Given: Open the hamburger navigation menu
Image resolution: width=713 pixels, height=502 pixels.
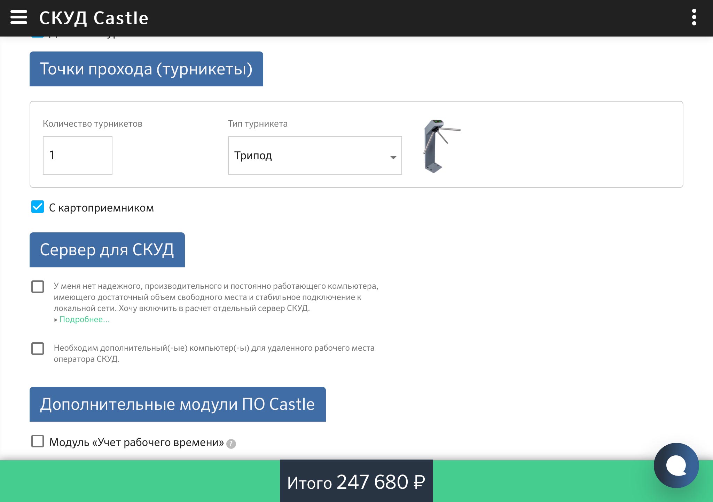Looking at the screenshot, I should tap(19, 17).
